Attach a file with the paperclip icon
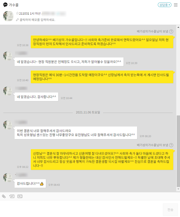The height and width of the screenshot is (217, 180). tap(4, 196)
